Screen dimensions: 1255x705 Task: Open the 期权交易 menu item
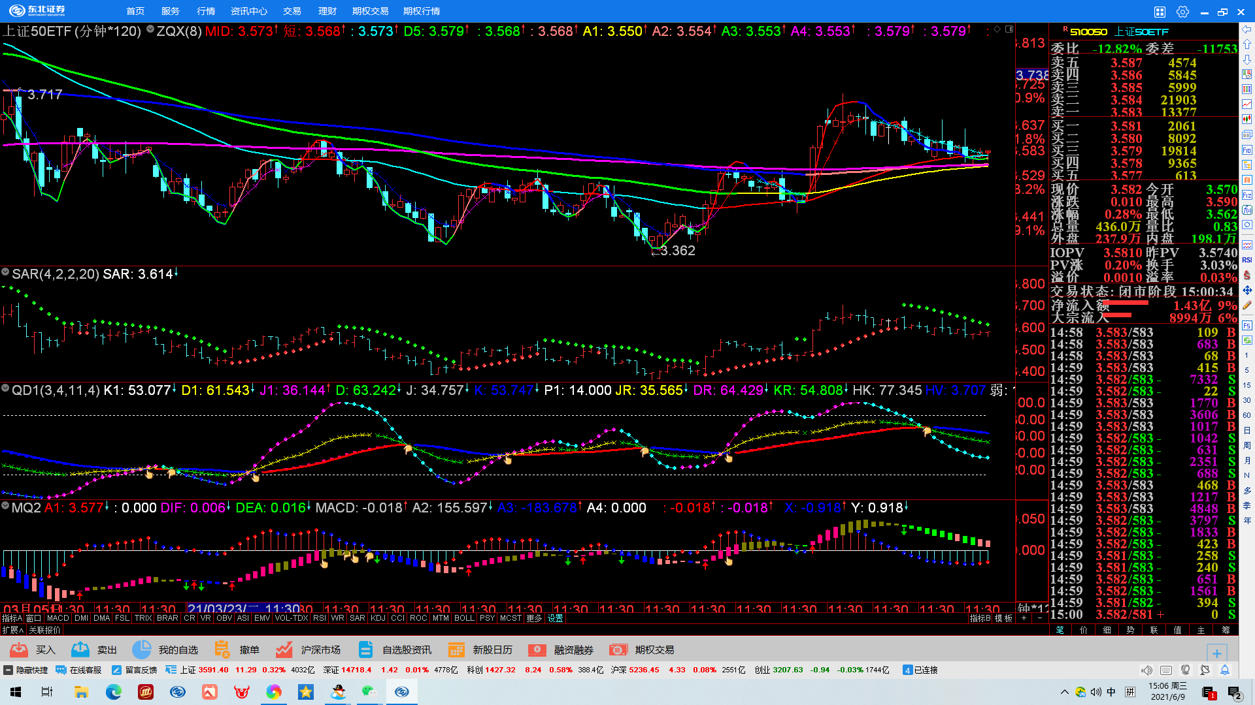pos(370,11)
